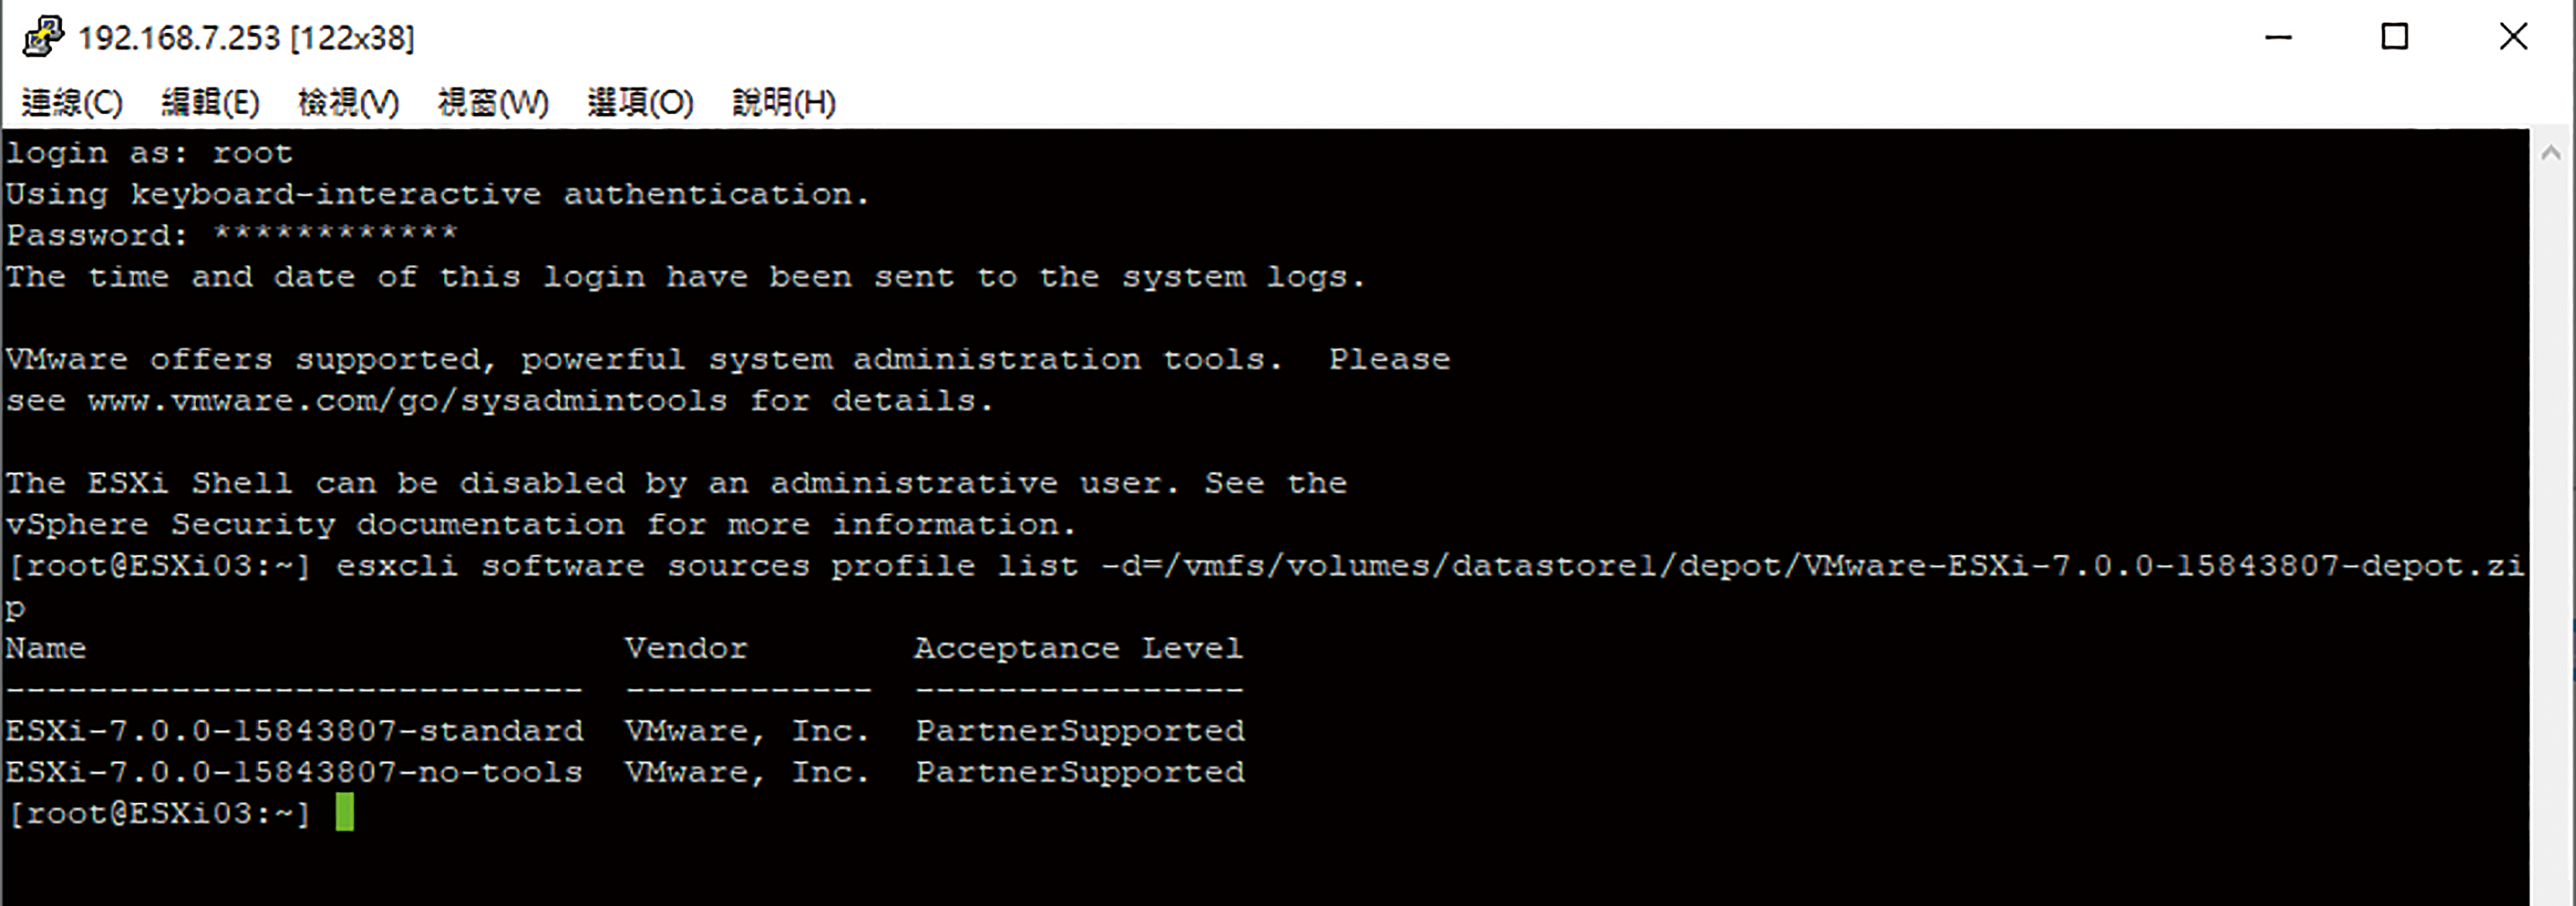Click the ESXi-7.0.0-15843807-standard profile name
The width and height of the screenshot is (2576, 906).
[x=294, y=731]
